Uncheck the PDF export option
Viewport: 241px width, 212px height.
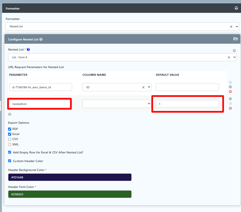[x=10, y=129]
